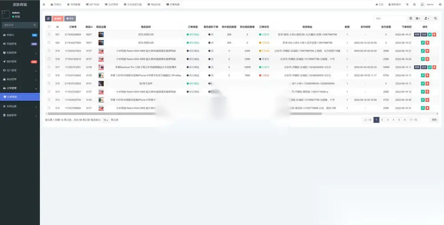The width and height of the screenshot is (444, 225).
Task: Switch to the 用户列表 top tab
Action: (93, 4)
